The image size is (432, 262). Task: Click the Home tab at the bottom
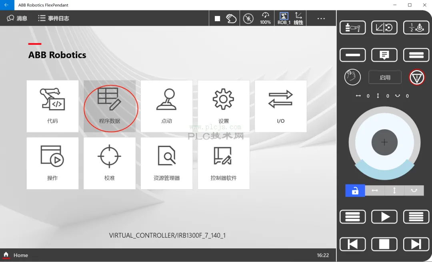[x=16, y=255]
